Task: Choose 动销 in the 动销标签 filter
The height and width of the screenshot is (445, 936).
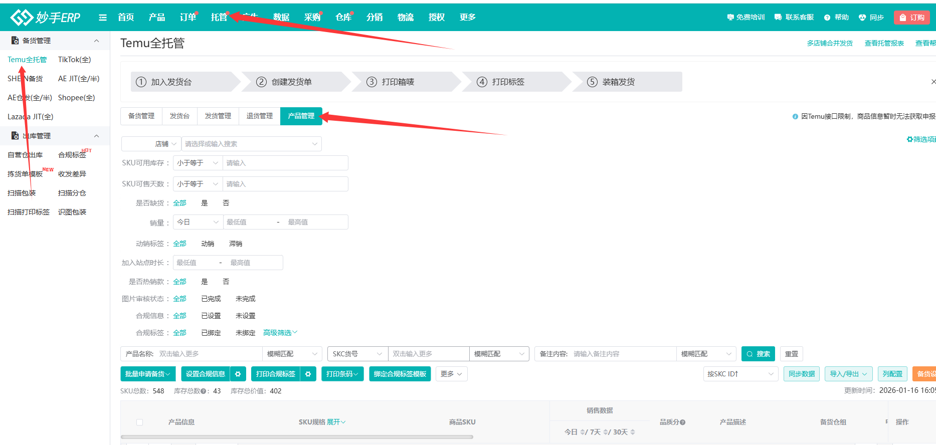Action: (208, 244)
